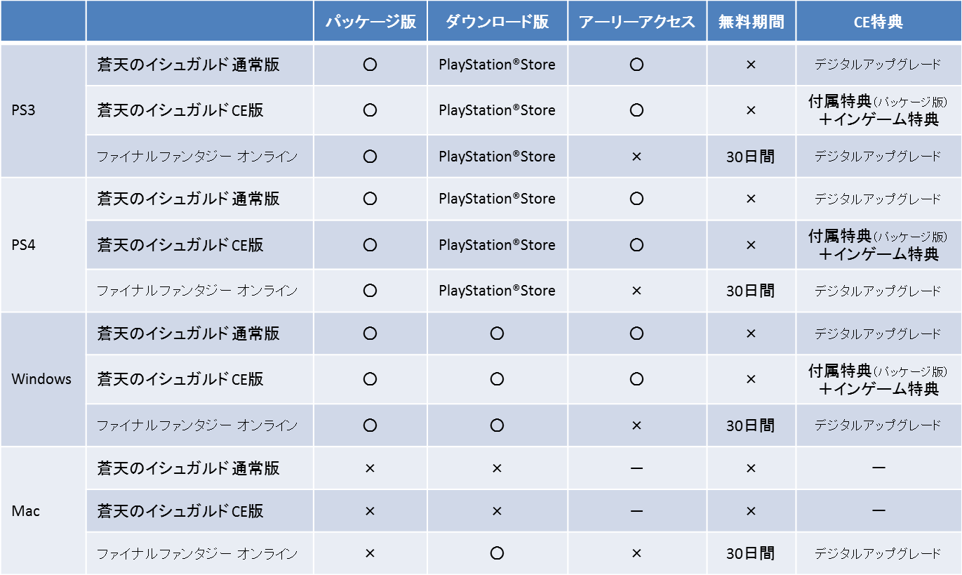Click the package circle for PS4 CE版

[370, 245]
